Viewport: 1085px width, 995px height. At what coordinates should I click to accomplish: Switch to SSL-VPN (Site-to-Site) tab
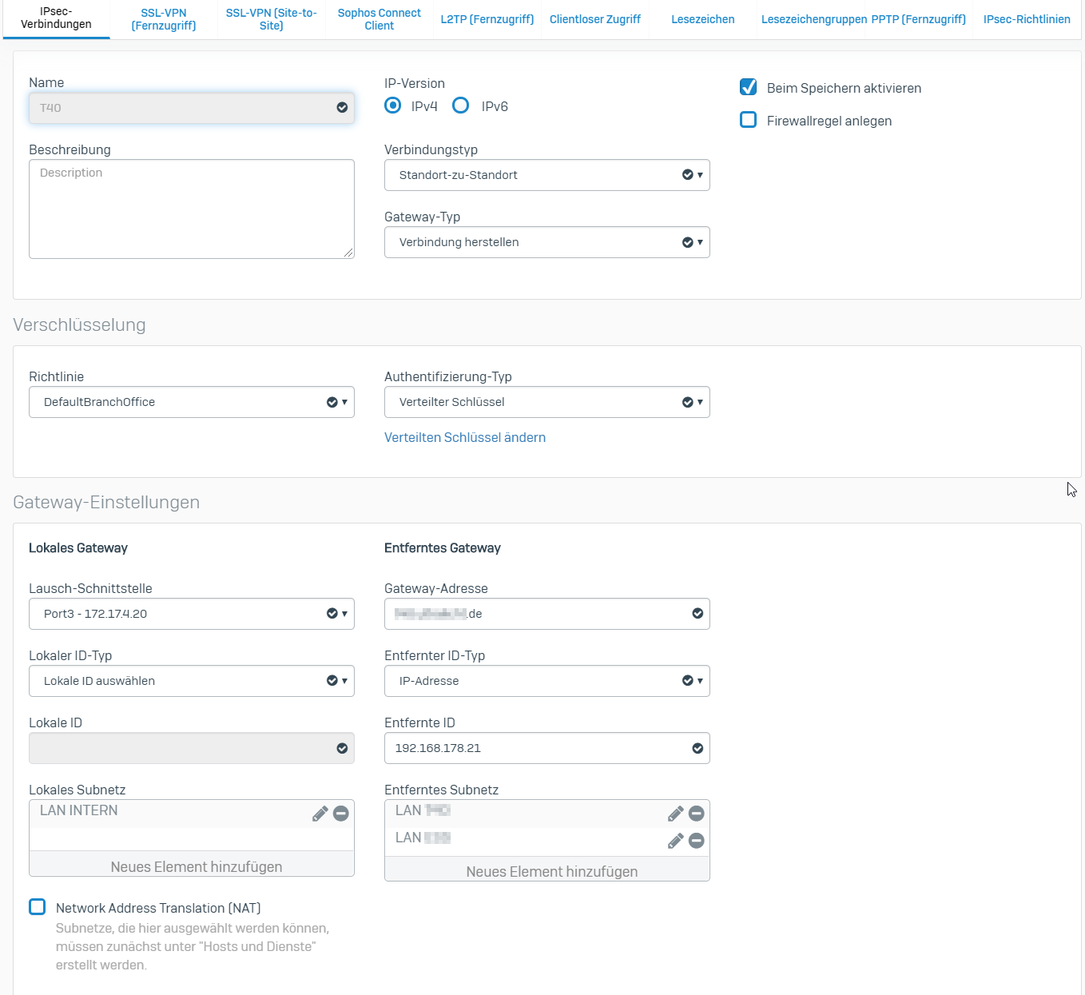click(x=271, y=19)
